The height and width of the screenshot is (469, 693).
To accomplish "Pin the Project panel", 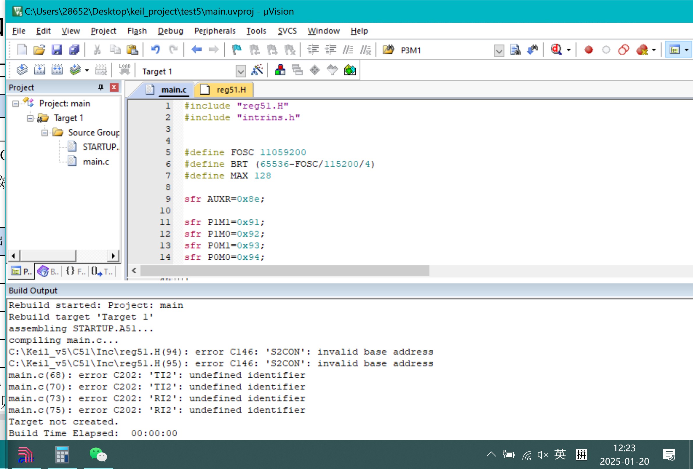I will point(100,87).
